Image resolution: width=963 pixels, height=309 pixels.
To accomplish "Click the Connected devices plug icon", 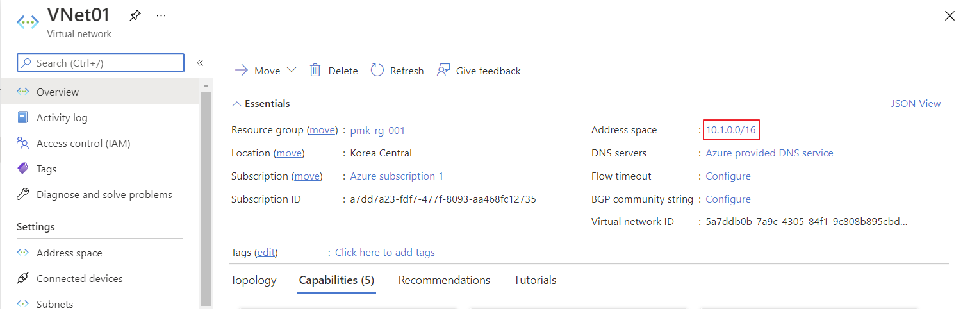I will coord(23,278).
